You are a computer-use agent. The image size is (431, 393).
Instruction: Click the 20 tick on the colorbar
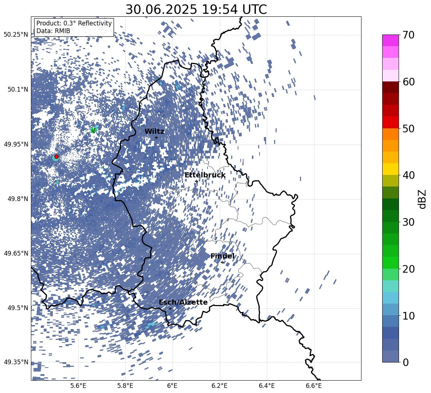[x=408, y=269]
